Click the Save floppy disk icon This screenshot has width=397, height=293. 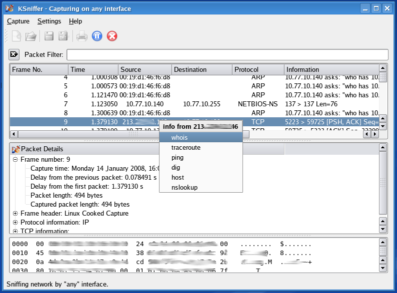click(49, 36)
